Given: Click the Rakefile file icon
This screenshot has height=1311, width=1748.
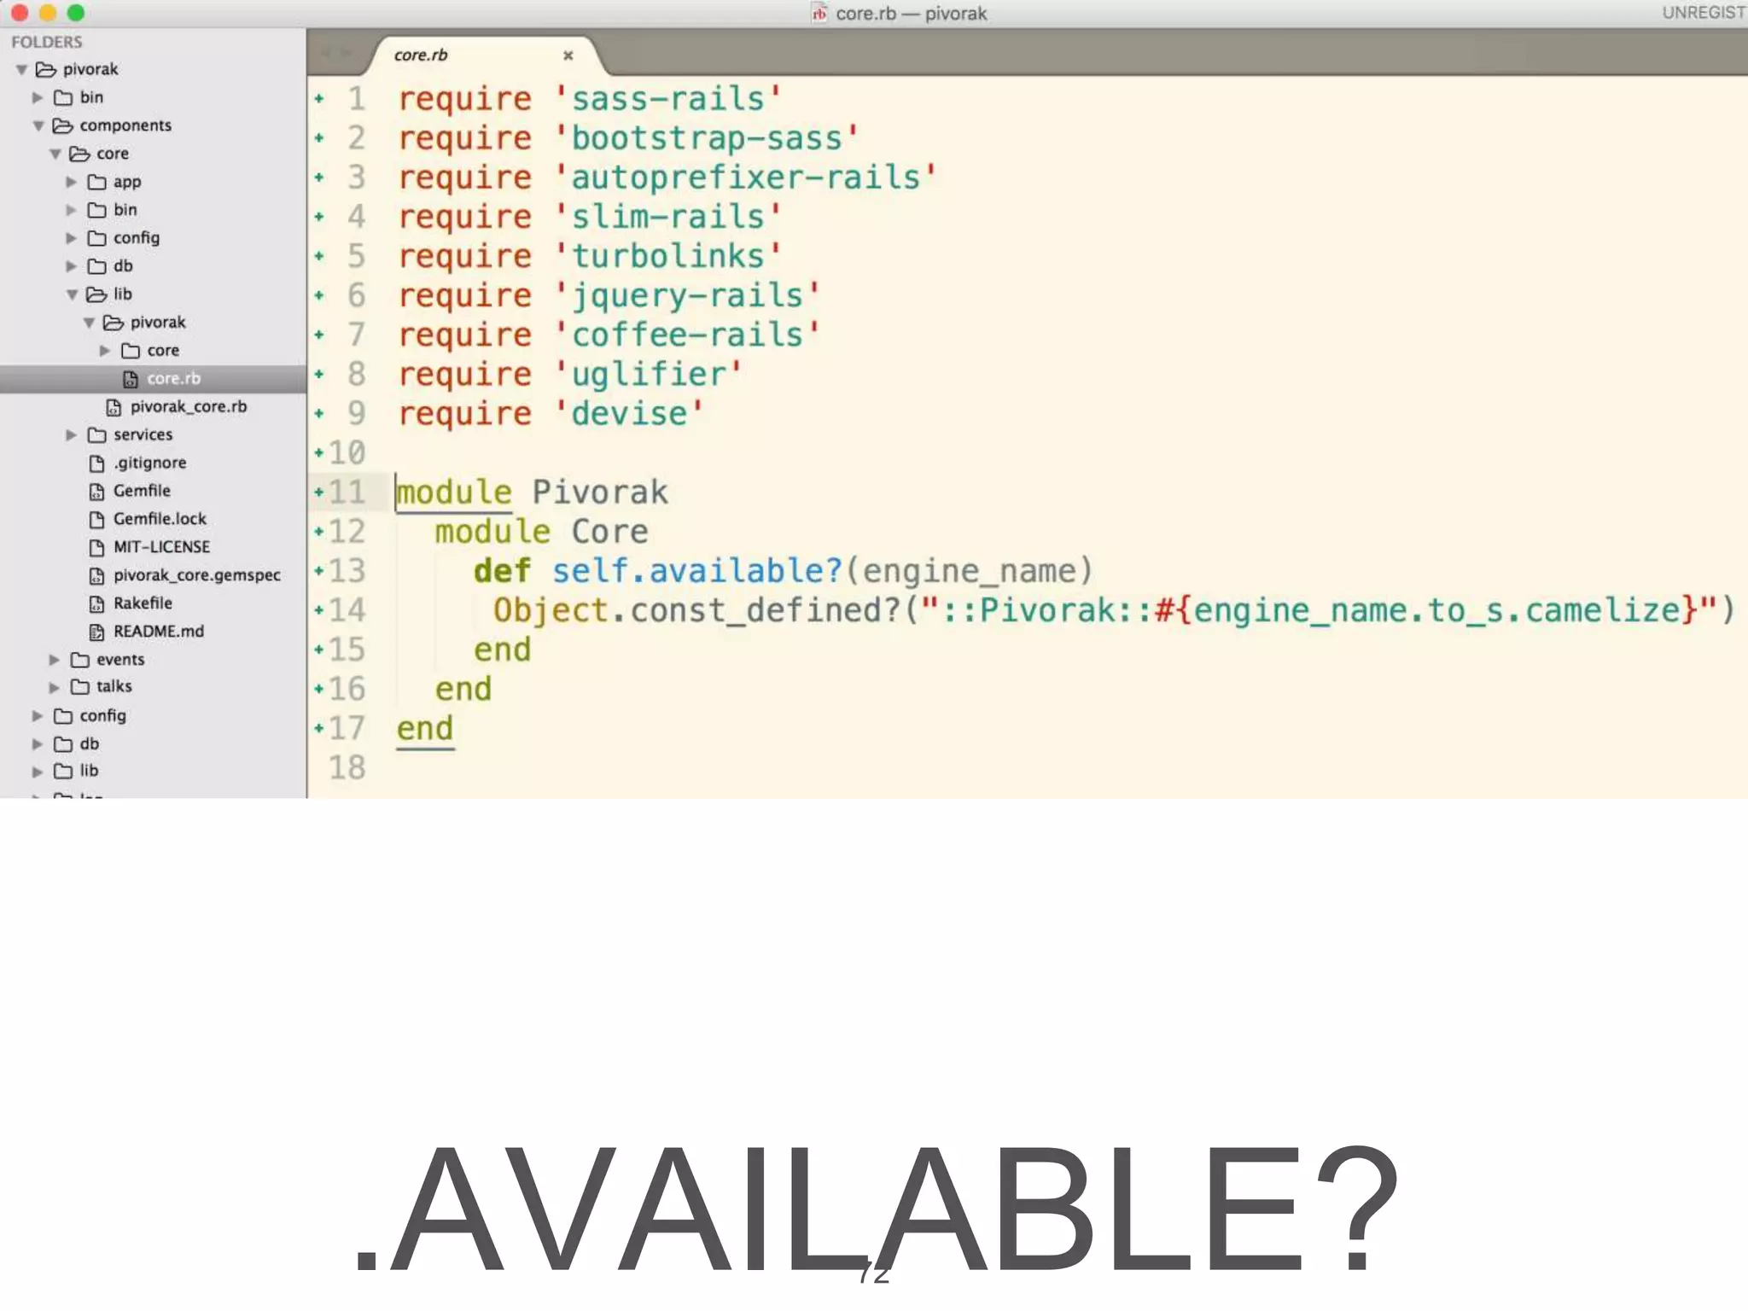Looking at the screenshot, I should pos(96,603).
